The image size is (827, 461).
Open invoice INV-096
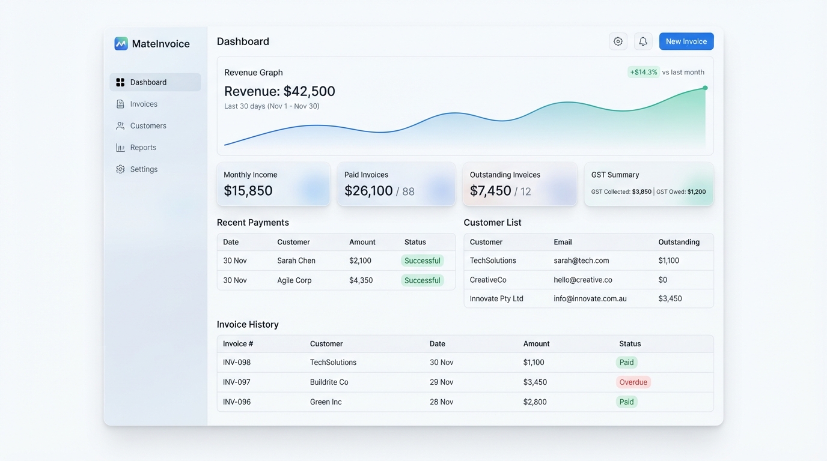click(237, 402)
